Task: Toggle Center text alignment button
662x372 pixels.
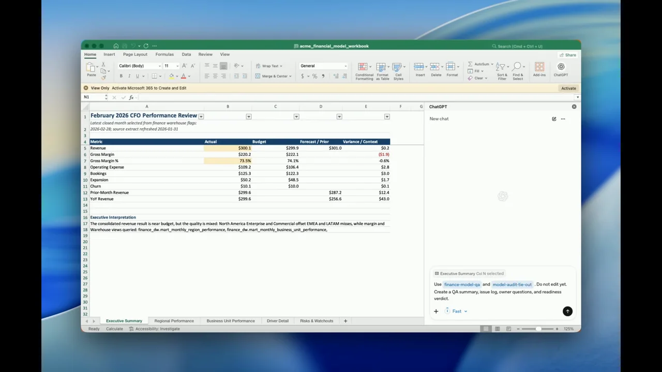Action: 215,76
